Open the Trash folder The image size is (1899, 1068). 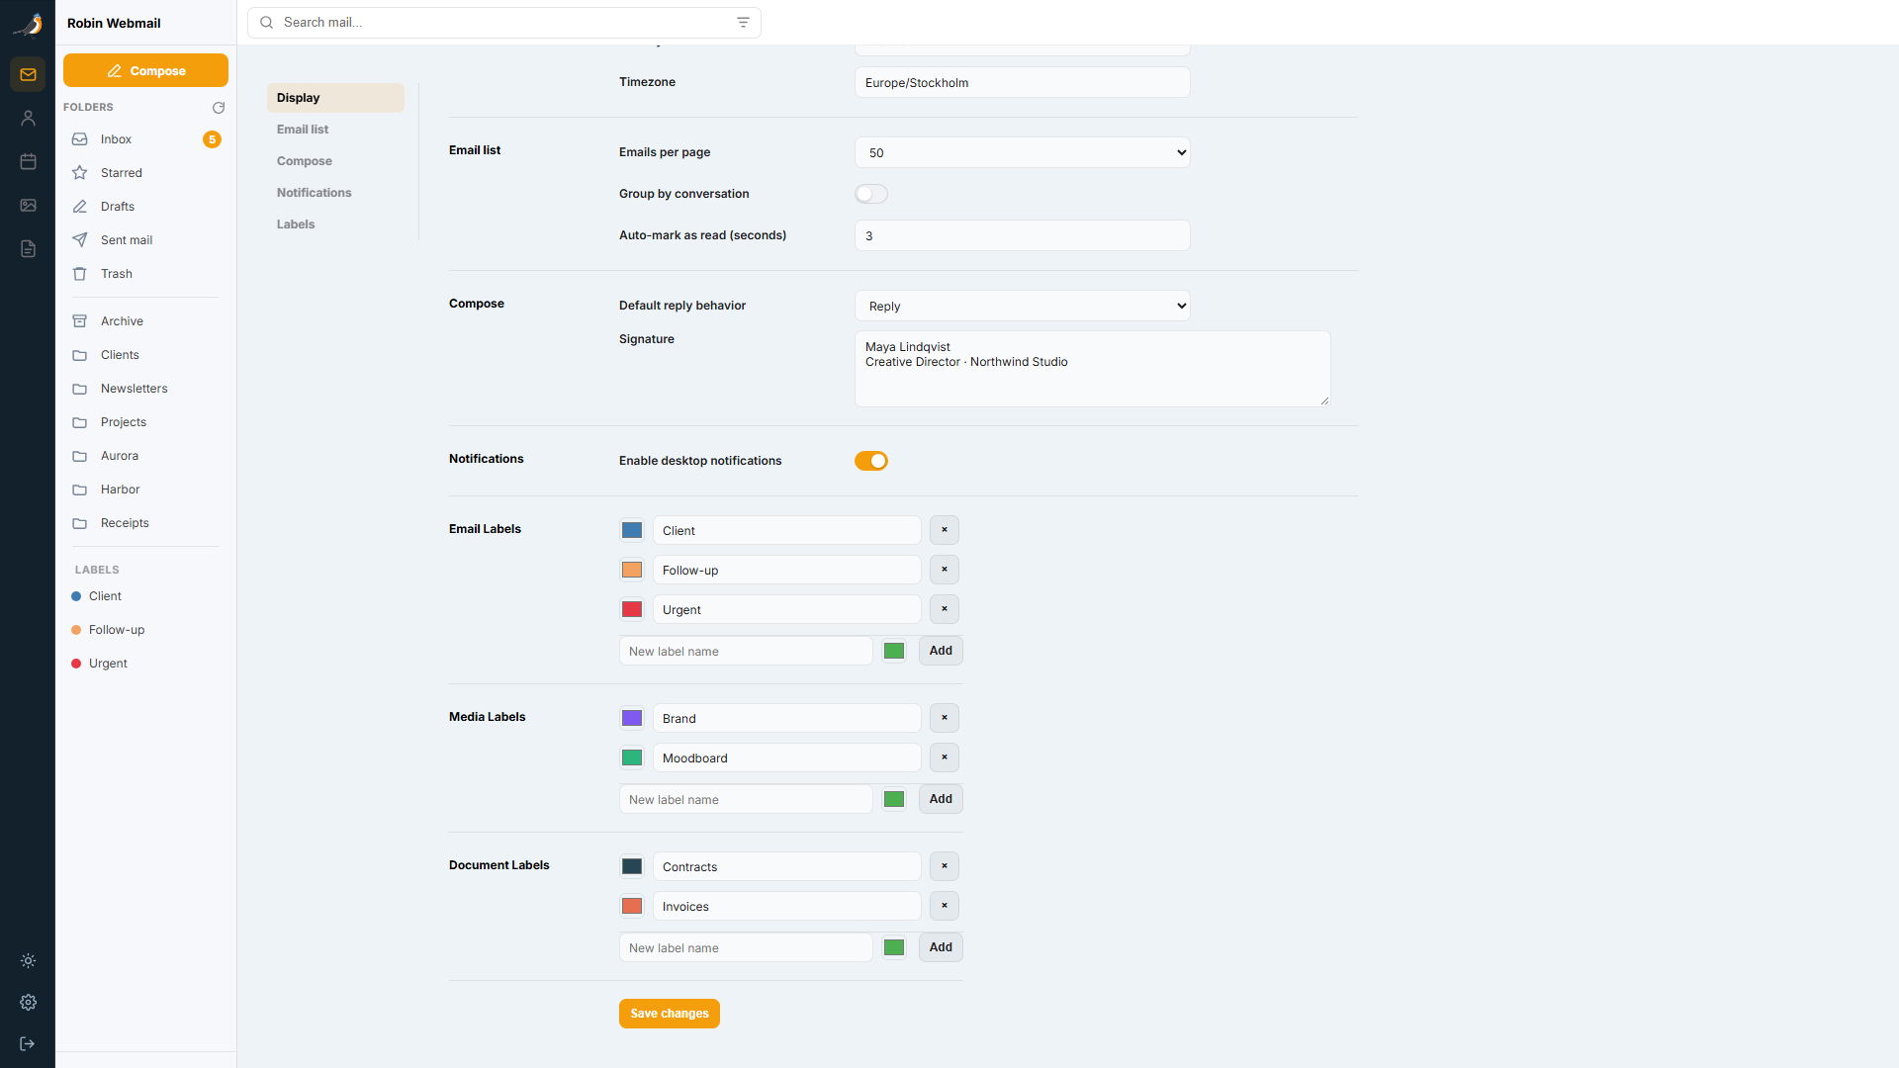pos(145,274)
